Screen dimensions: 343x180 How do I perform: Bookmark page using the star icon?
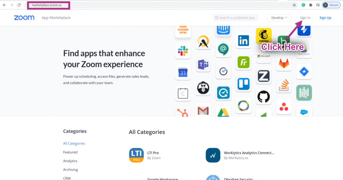(294, 5)
